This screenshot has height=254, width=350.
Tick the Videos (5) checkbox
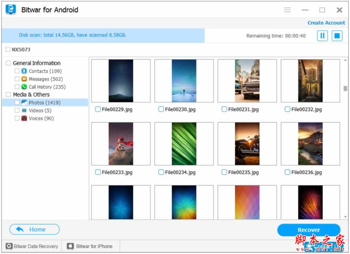[17, 110]
